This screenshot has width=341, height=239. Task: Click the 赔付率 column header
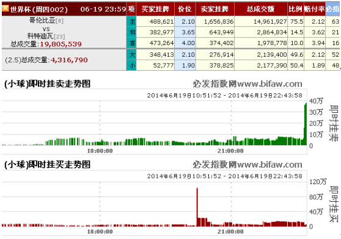tap(315, 9)
